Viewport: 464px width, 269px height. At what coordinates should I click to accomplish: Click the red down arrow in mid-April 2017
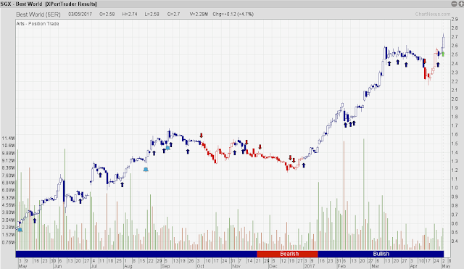click(x=425, y=61)
